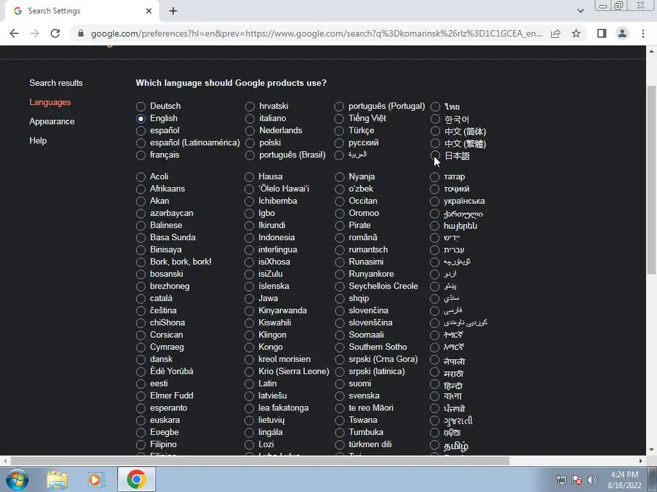Open the Chrome profile avatar icon
This screenshot has width=657, height=492.
(x=622, y=33)
